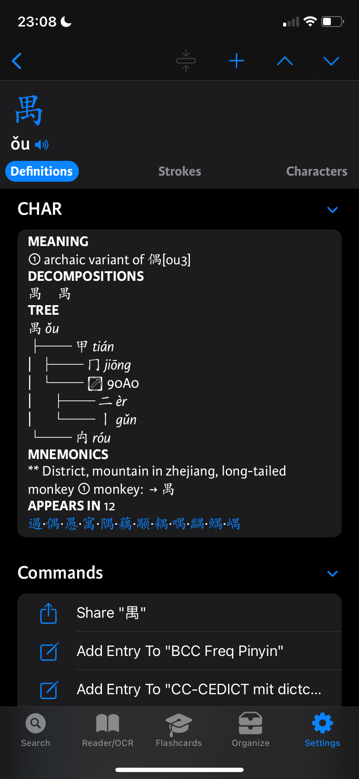Image resolution: width=359 pixels, height=779 pixels.
Task: Open the Reader/OCR tab
Action: pos(108,730)
